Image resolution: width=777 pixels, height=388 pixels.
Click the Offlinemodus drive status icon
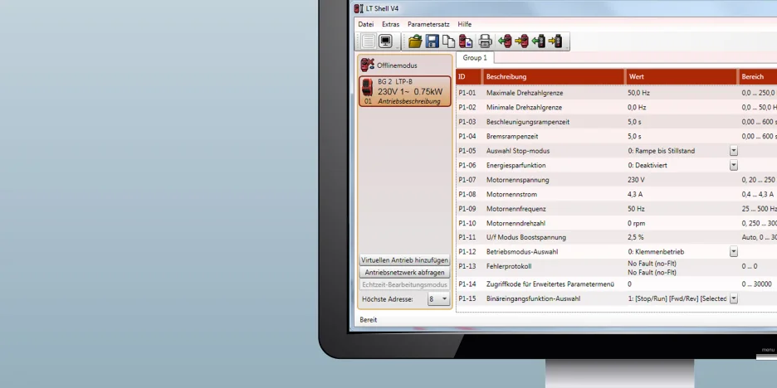(x=367, y=65)
